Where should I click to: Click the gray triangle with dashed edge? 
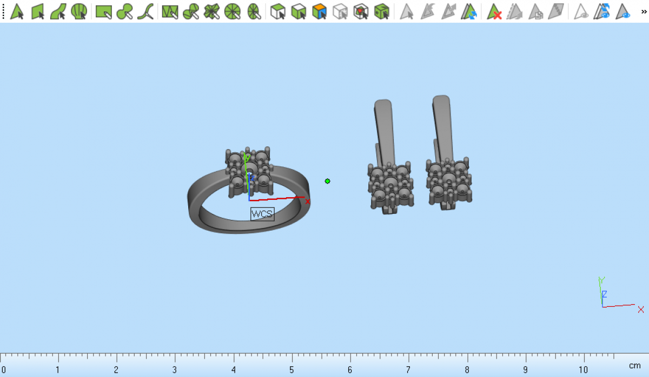click(514, 11)
